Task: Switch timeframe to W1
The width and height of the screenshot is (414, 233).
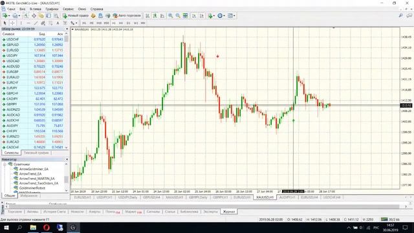Action: (136, 23)
